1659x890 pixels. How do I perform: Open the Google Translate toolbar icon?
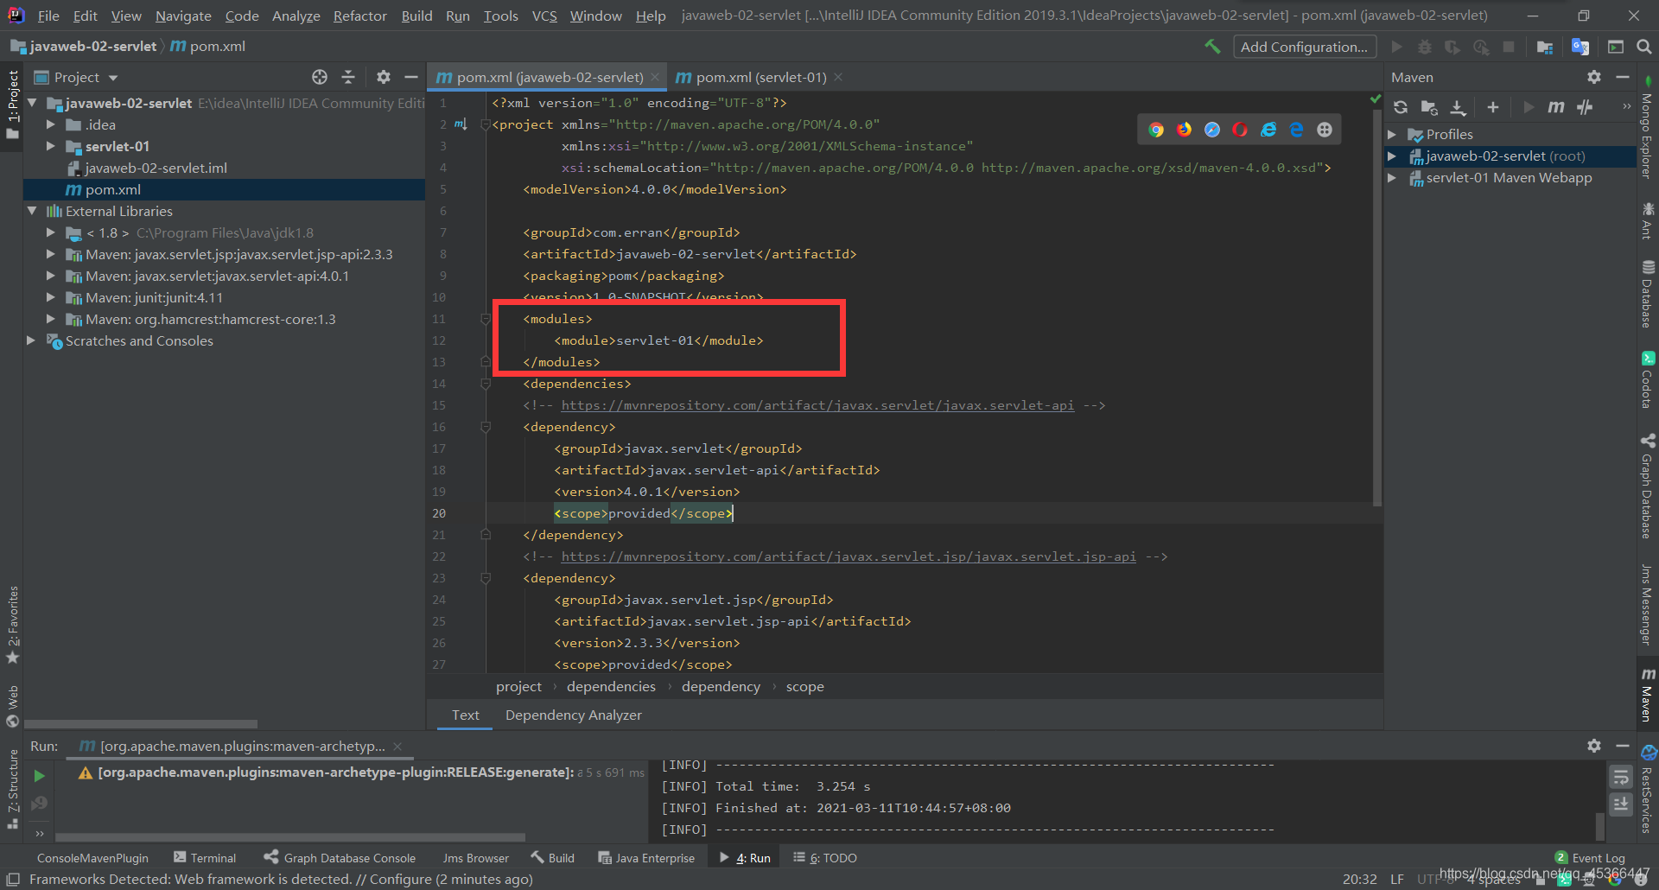point(1580,47)
